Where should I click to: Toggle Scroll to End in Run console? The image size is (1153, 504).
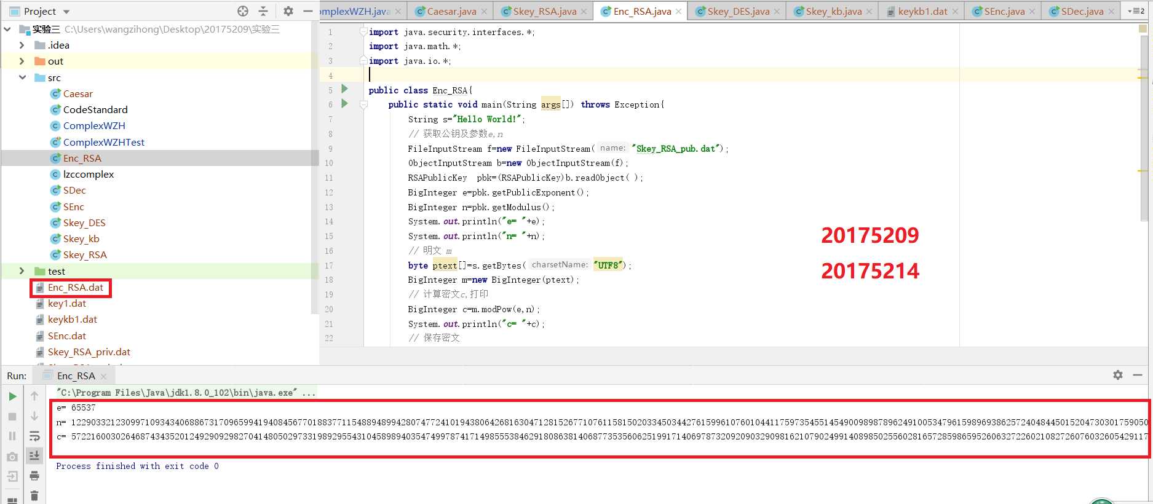[34, 455]
